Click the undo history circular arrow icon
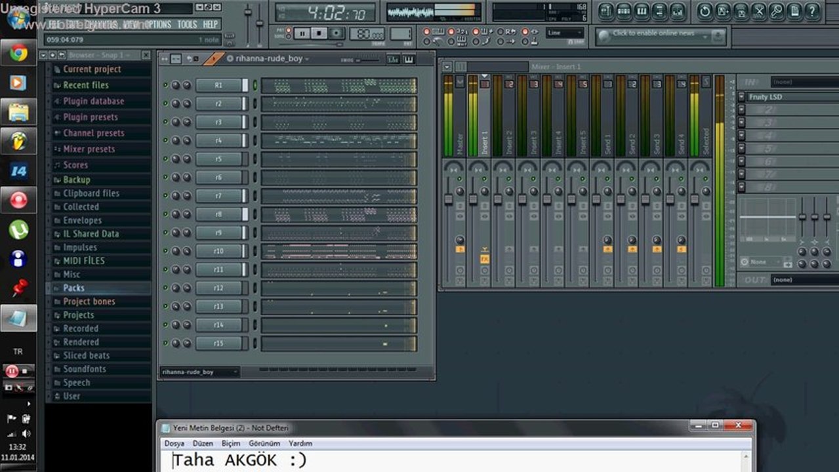 coord(705,11)
